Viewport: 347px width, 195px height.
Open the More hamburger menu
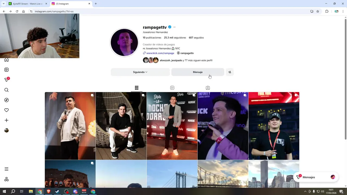coord(7,169)
